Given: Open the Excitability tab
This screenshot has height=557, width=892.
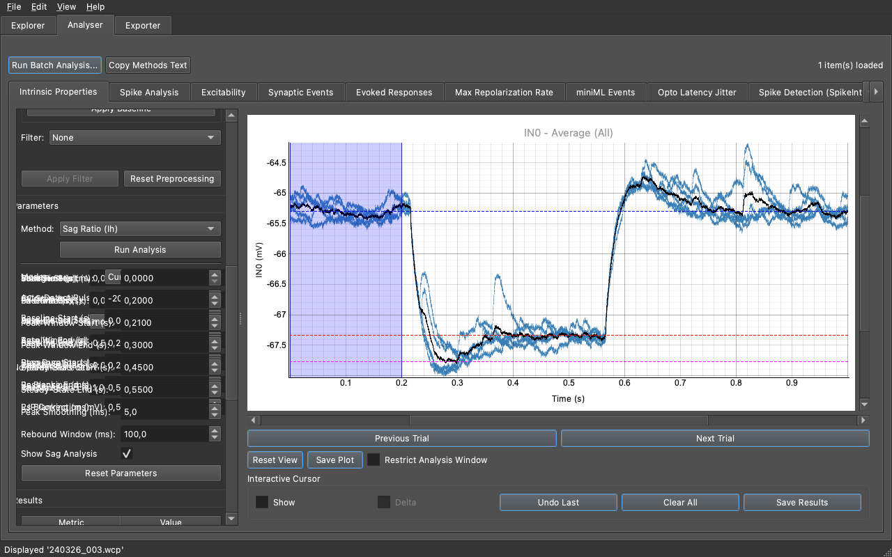Looking at the screenshot, I should [x=224, y=93].
